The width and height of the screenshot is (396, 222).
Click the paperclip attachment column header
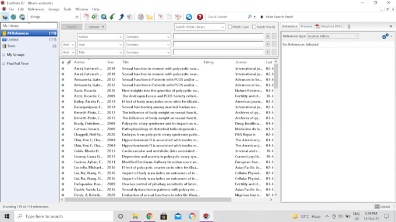point(69,62)
